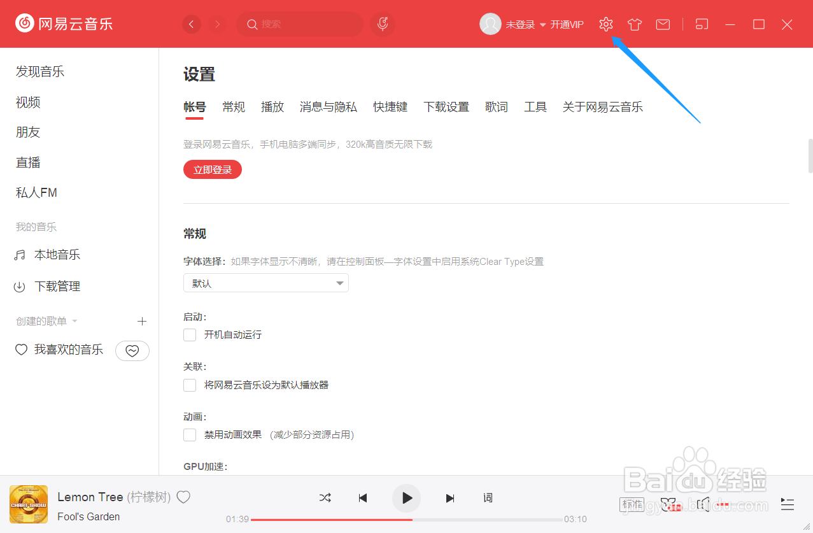Click the 立即登录 button
Screen dimensions: 813x533
pos(212,169)
